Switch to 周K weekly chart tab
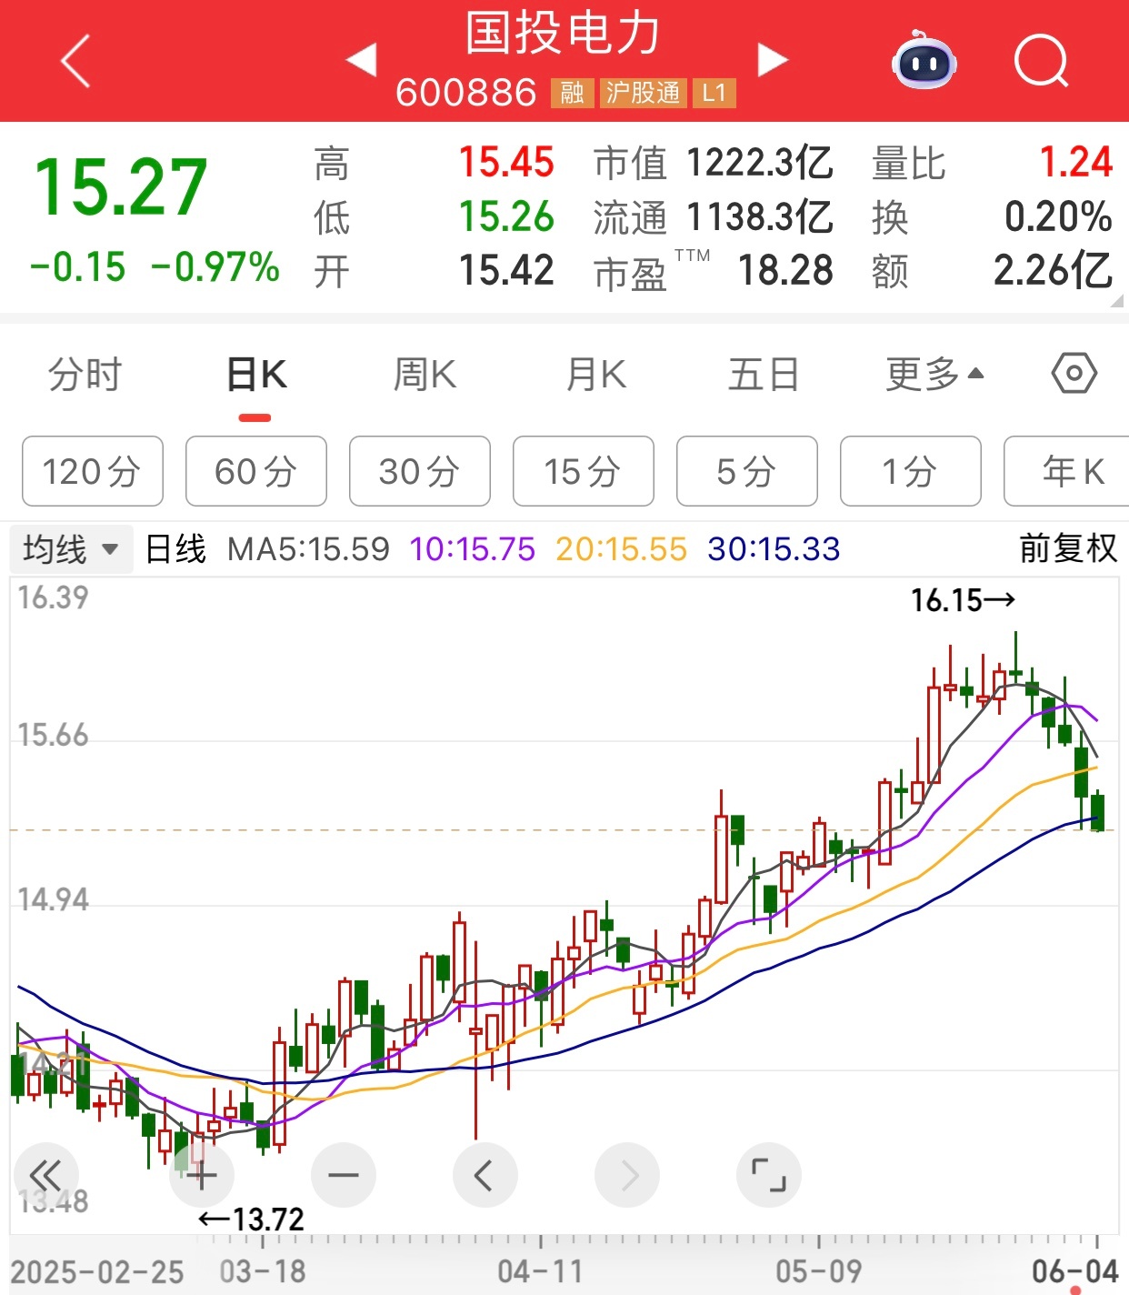1129x1295 pixels. 425,375
